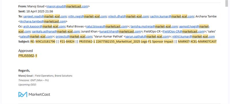Select nilesh.dhal@market-xcel.com address link

coord(128,16)
